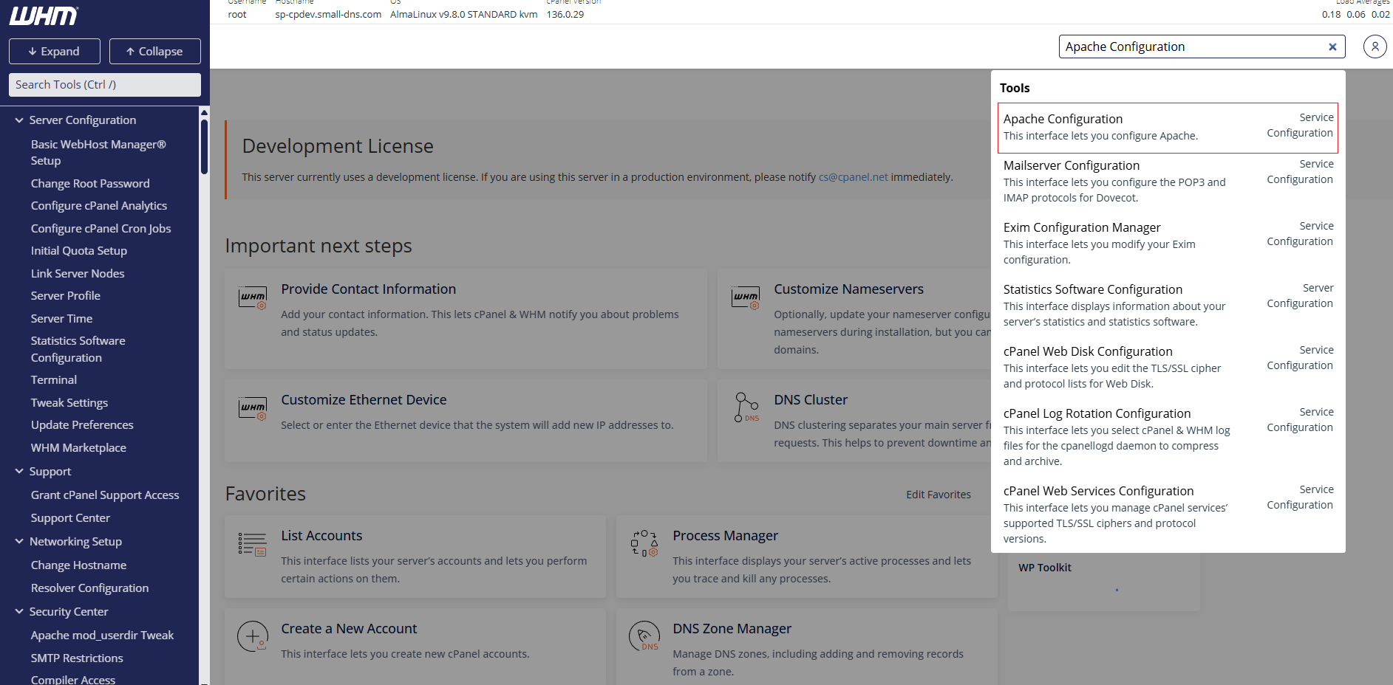Open SMTP Restrictions
The width and height of the screenshot is (1393, 685).
pos(77,658)
